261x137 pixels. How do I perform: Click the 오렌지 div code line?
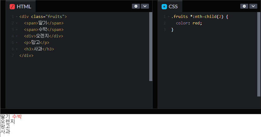click(x=44, y=36)
